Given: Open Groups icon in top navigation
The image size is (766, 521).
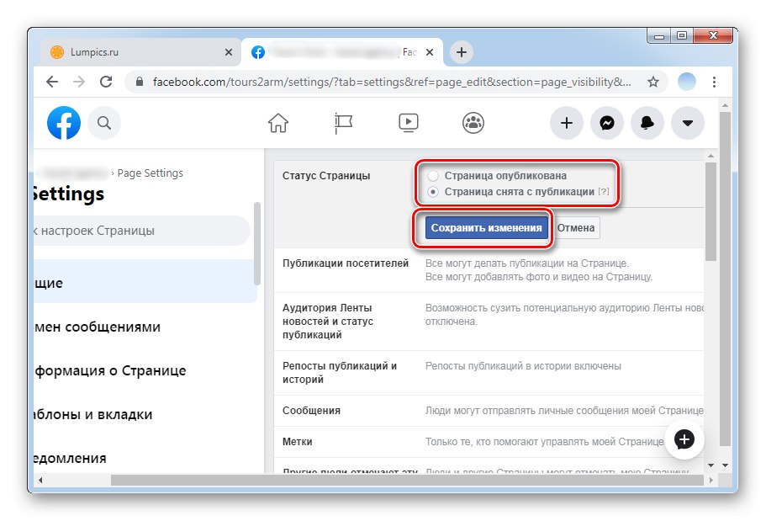Looking at the screenshot, I should [473, 123].
